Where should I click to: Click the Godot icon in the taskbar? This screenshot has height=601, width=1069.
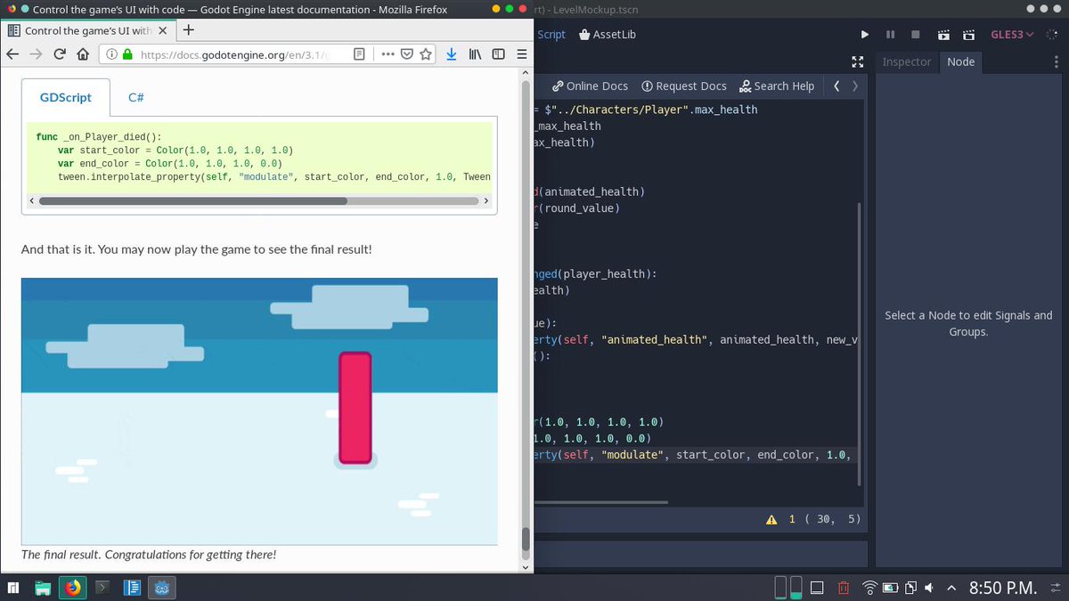click(162, 588)
